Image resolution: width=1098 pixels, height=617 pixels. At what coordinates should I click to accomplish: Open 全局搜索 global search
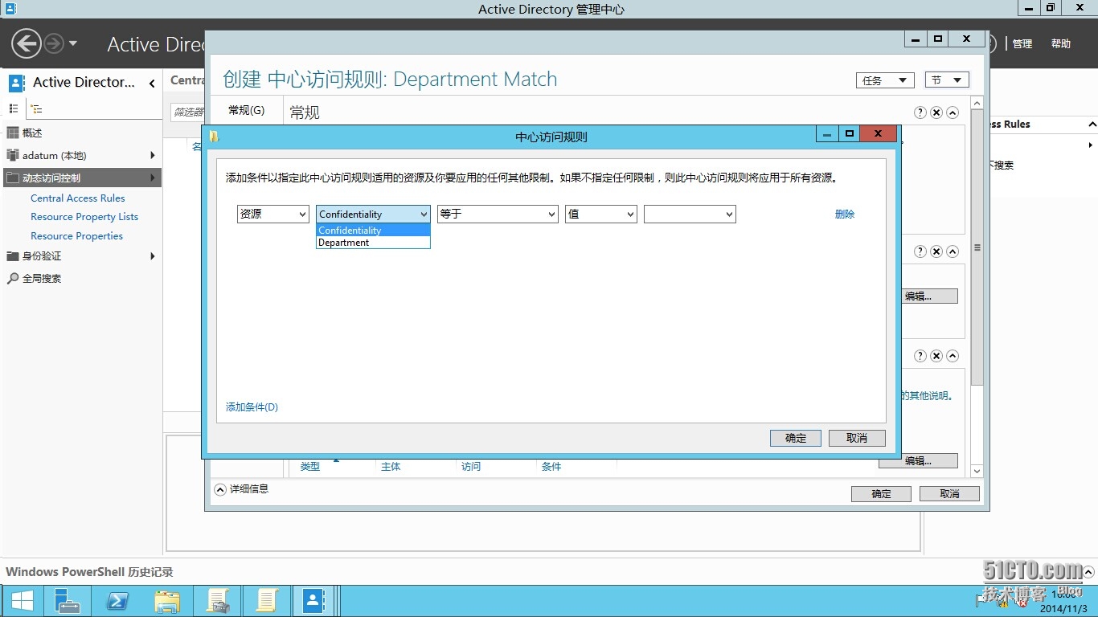tap(42, 278)
